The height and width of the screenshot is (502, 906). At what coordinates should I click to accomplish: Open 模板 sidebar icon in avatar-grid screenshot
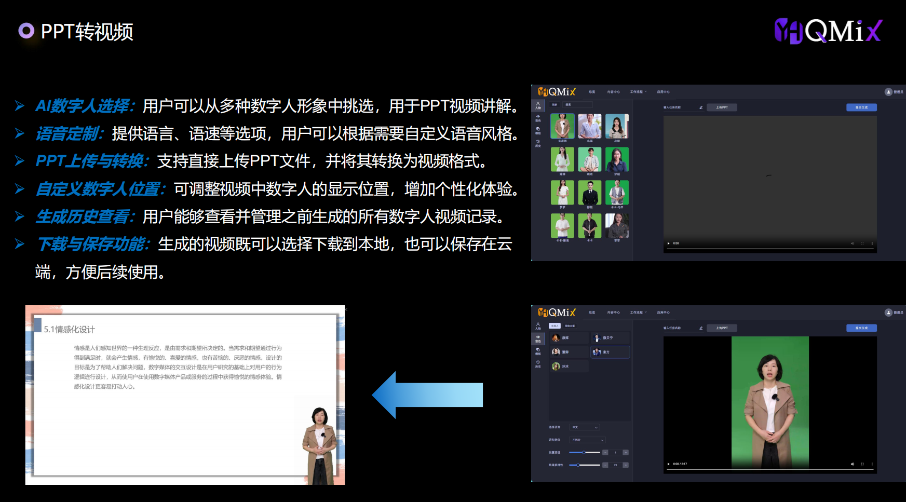(538, 131)
